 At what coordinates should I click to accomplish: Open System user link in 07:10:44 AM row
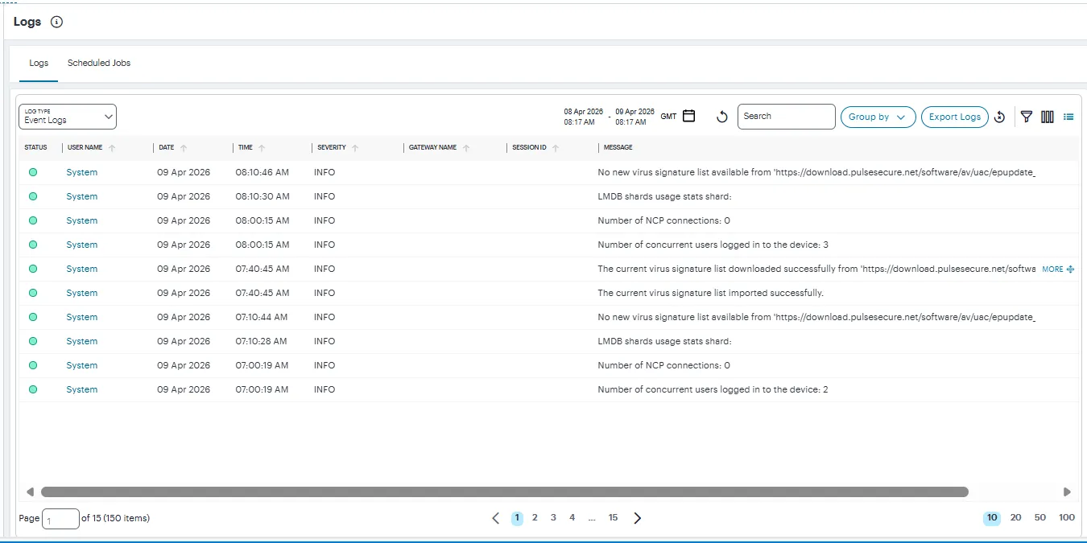(x=82, y=317)
